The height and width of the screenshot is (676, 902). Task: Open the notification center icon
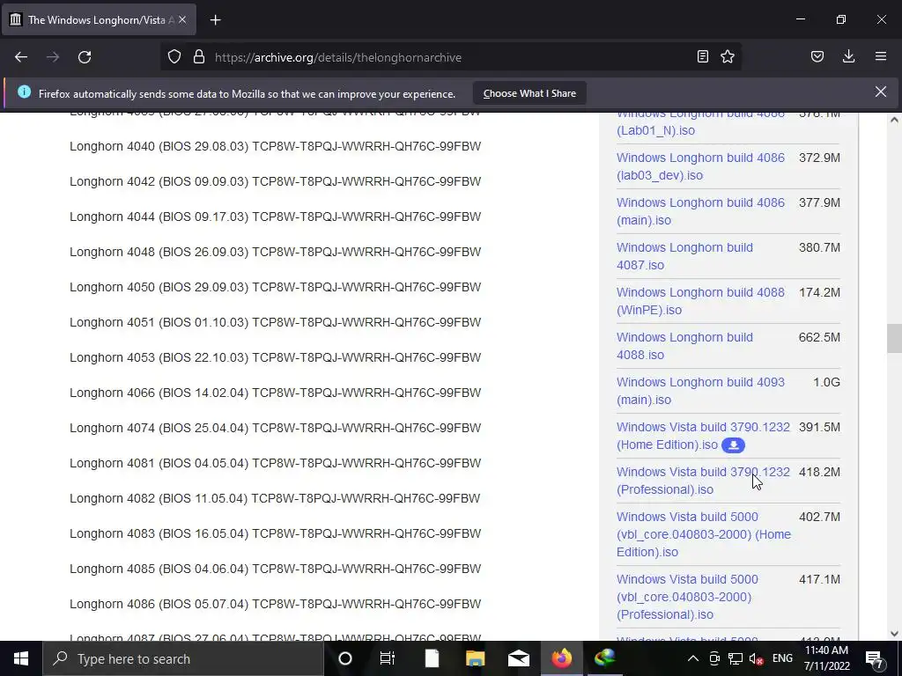click(875, 658)
